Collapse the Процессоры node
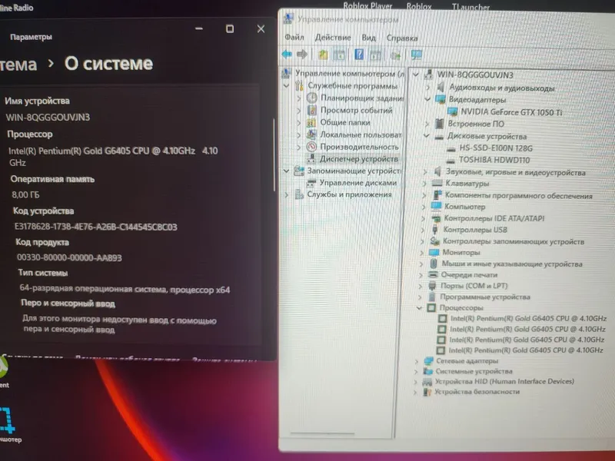This screenshot has height=461, width=615. click(419, 308)
